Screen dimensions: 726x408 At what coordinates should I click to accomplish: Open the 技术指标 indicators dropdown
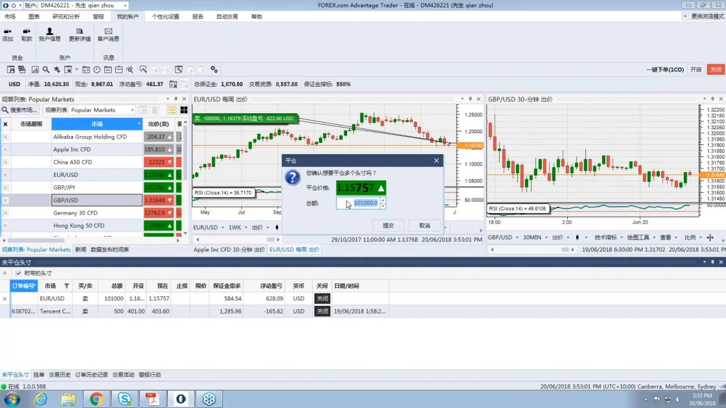[607, 237]
